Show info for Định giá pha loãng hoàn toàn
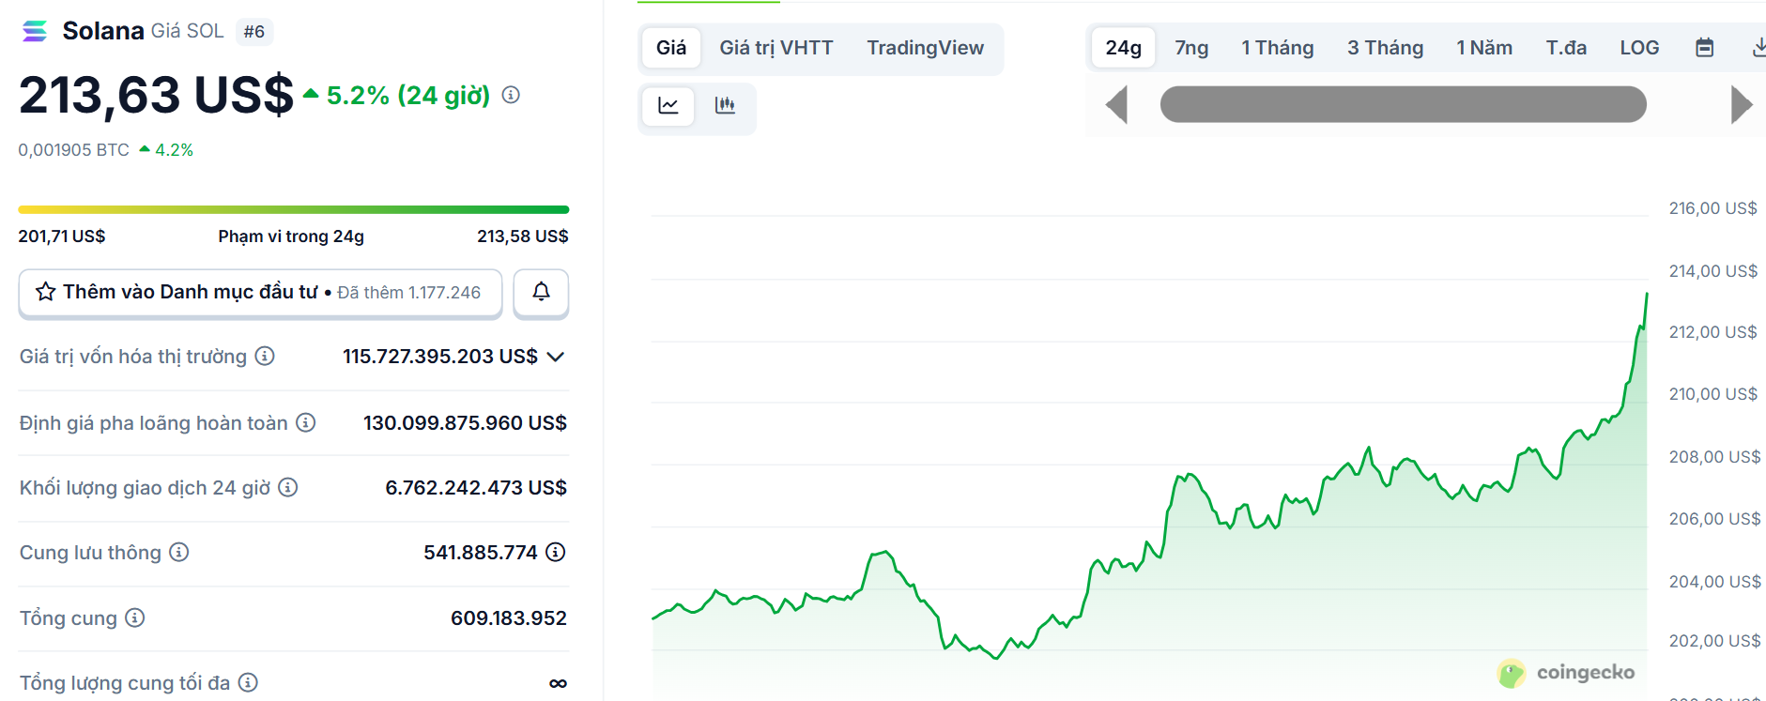Image resolution: width=1766 pixels, height=701 pixels. coord(306,422)
